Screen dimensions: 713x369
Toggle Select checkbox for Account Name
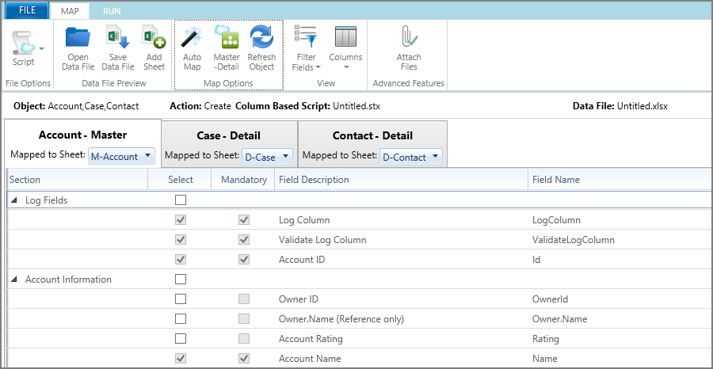[181, 359]
